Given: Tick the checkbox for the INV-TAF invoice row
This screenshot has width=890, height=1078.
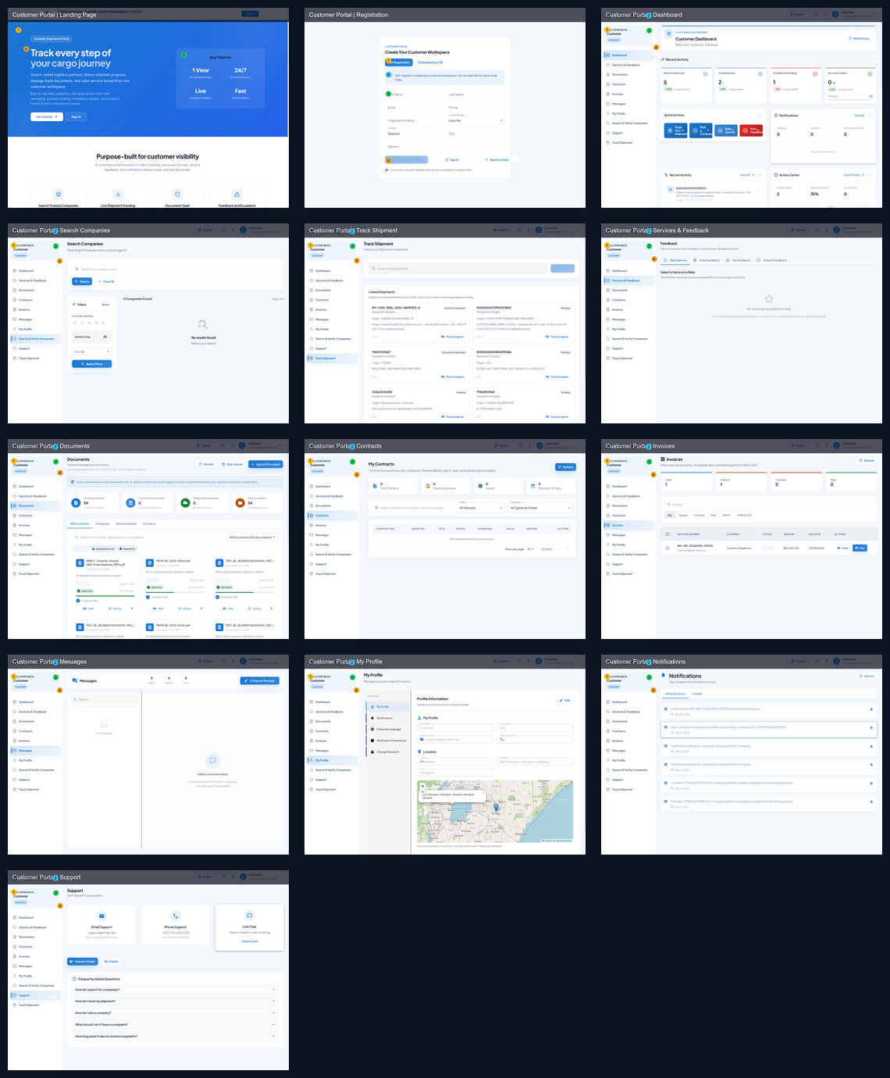Looking at the screenshot, I should tap(667, 548).
